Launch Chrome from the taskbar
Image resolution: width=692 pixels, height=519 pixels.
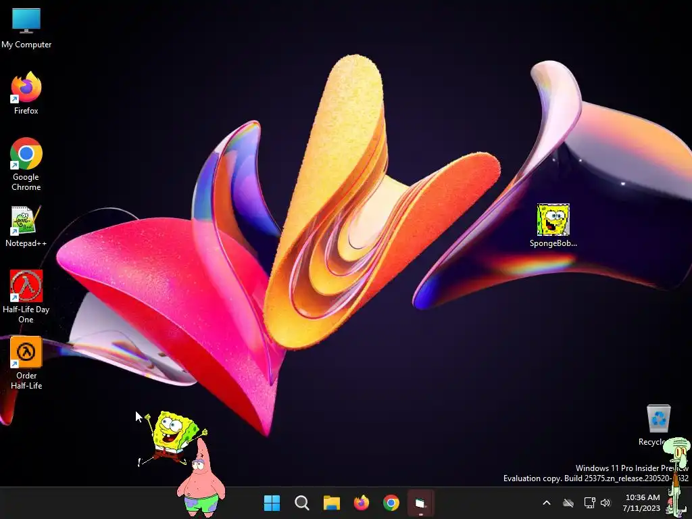[391, 503]
